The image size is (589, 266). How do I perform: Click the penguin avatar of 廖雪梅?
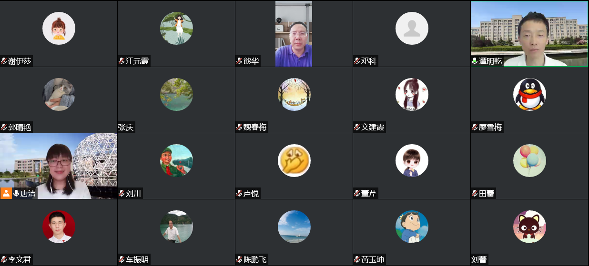[529, 94]
